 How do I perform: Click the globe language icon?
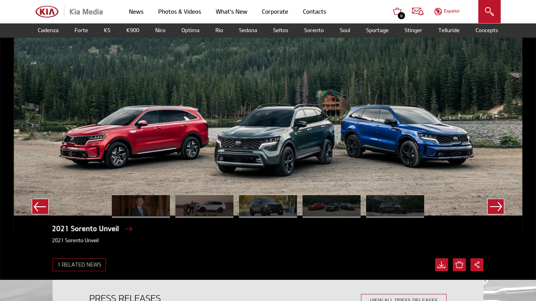coord(438,11)
